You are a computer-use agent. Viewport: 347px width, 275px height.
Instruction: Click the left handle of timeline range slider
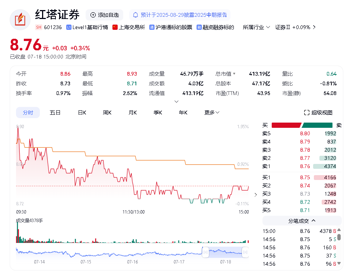pyautogui.click(x=205, y=252)
